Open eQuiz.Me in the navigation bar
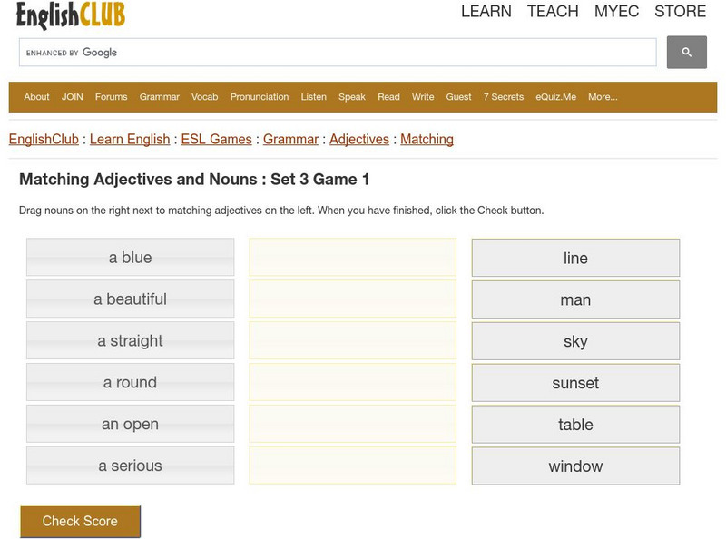 click(x=556, y=97)
